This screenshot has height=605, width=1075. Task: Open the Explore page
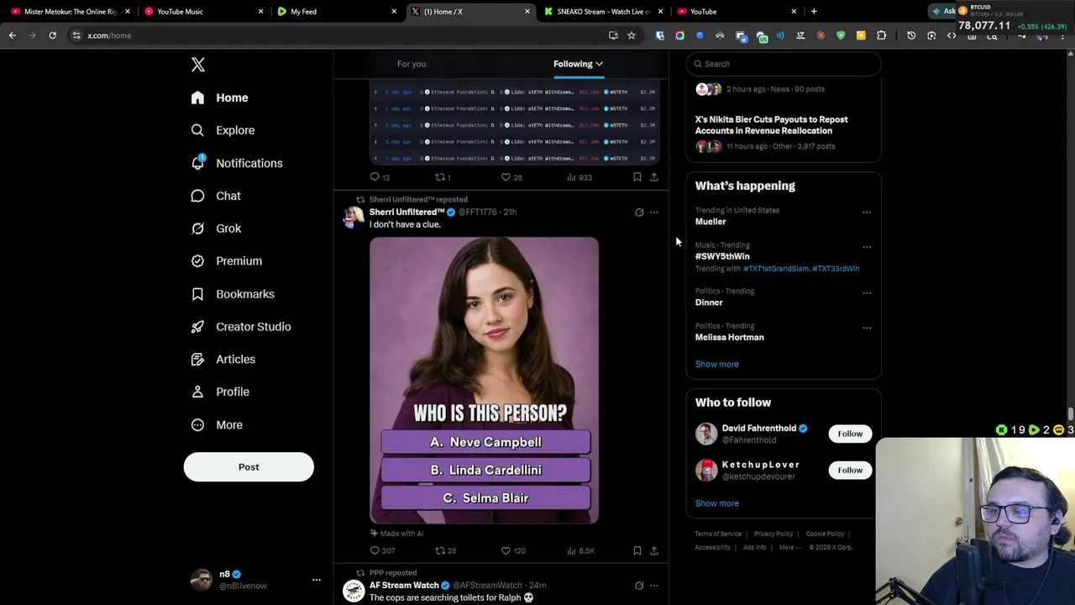(x=223, y=130)
